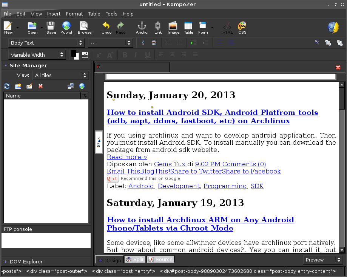The height and width of the screenshot is (277, 347).
Task: Select the post-outer div in status bar
Action: click(57, 271)
